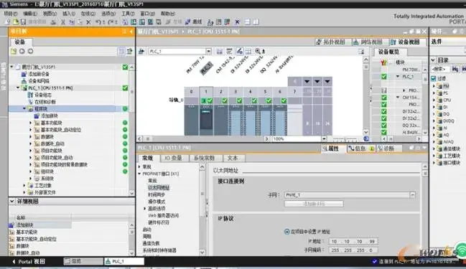The image size is (466, 269).
Task: Click green check beside CM 154 in device overview
Action: (x=384, y=98)
